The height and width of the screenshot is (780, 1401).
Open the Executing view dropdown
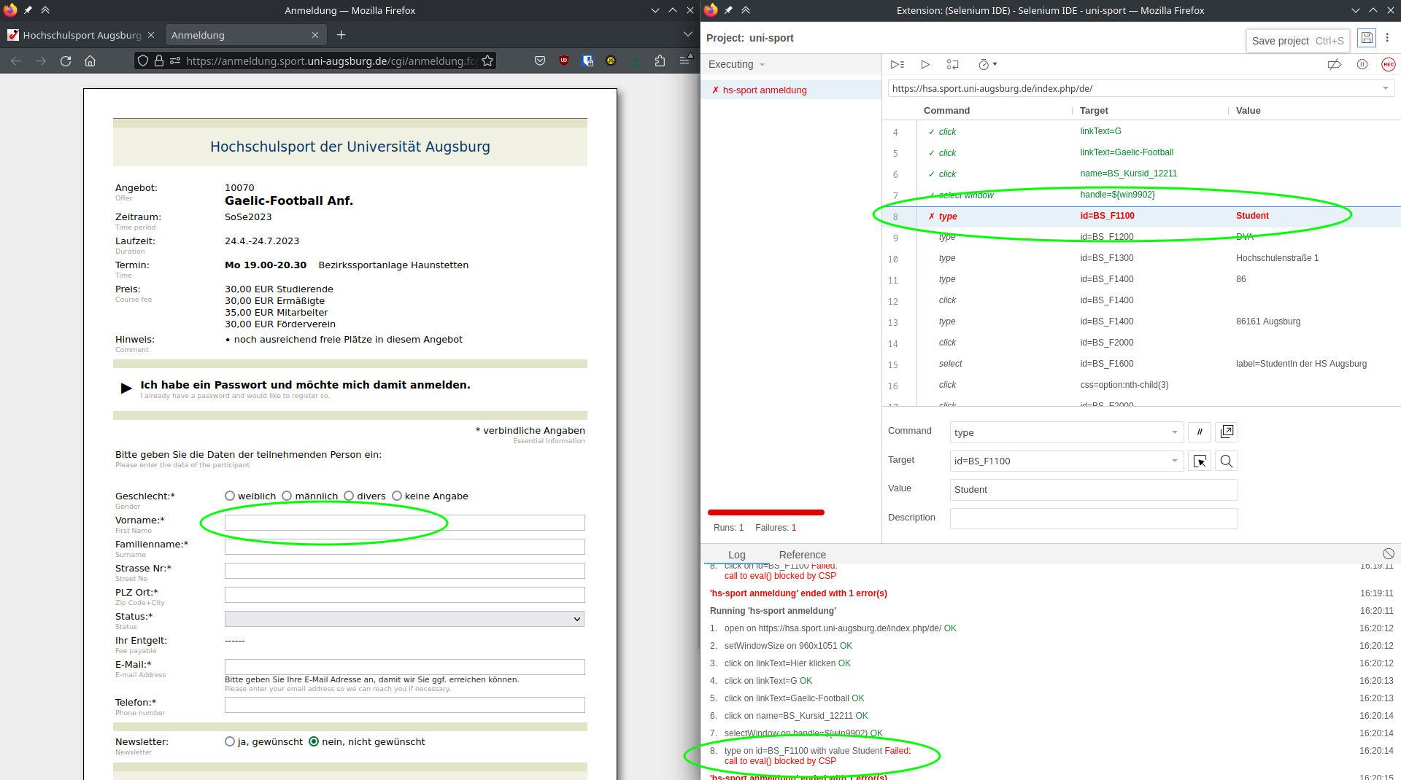pos(737,64)
